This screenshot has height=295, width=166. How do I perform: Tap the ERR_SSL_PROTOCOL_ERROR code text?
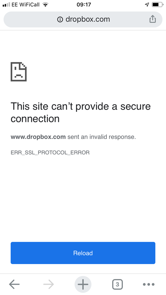[50, 153]
